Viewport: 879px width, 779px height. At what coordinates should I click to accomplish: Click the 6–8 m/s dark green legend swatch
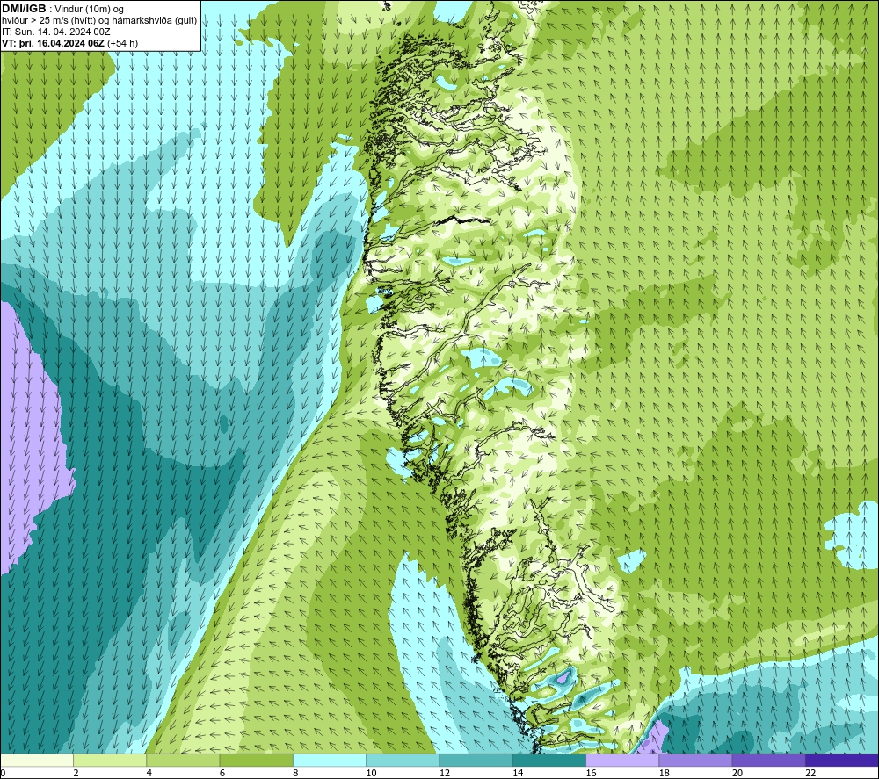point(256,760)
